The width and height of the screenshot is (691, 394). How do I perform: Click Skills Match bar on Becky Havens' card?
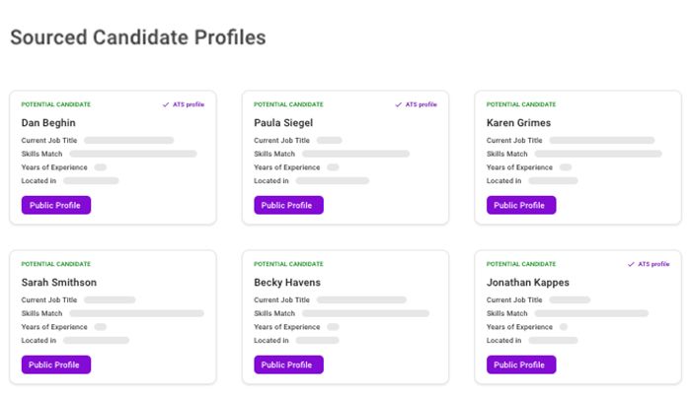[364, 313]
